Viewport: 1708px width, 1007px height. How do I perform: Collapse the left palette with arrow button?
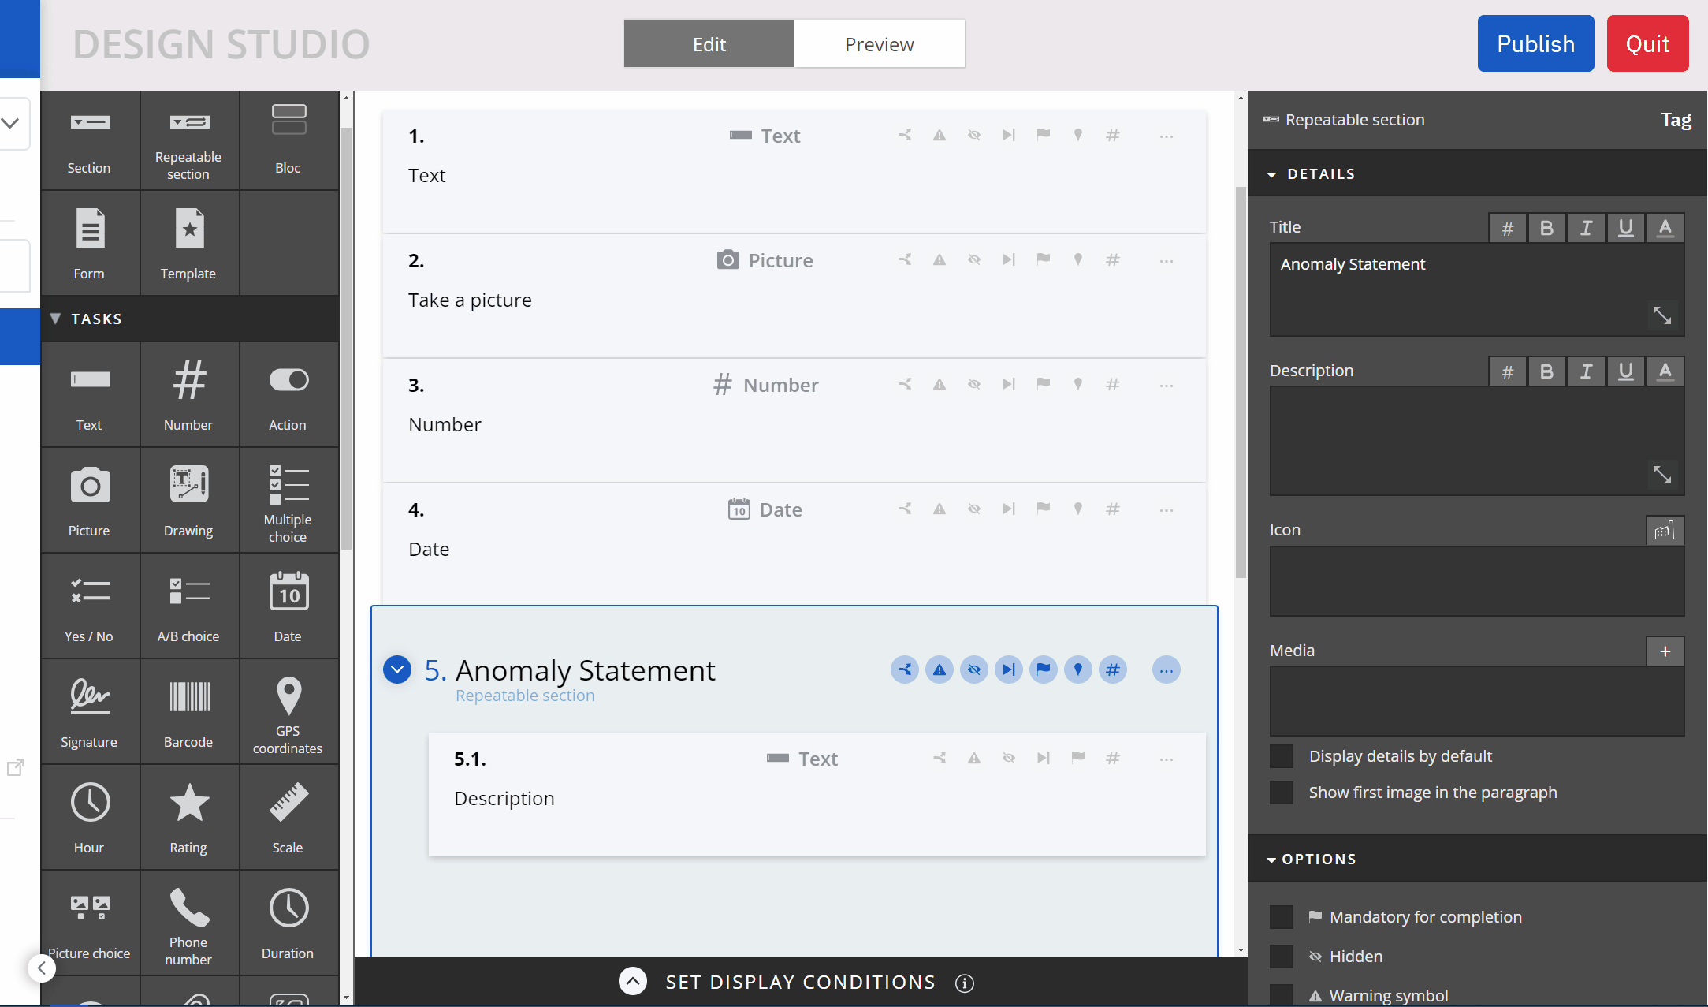42,968
